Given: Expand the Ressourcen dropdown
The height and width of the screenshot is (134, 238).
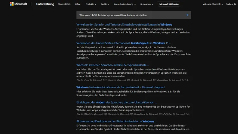Looking at the screenshot, I should (147, 4).
